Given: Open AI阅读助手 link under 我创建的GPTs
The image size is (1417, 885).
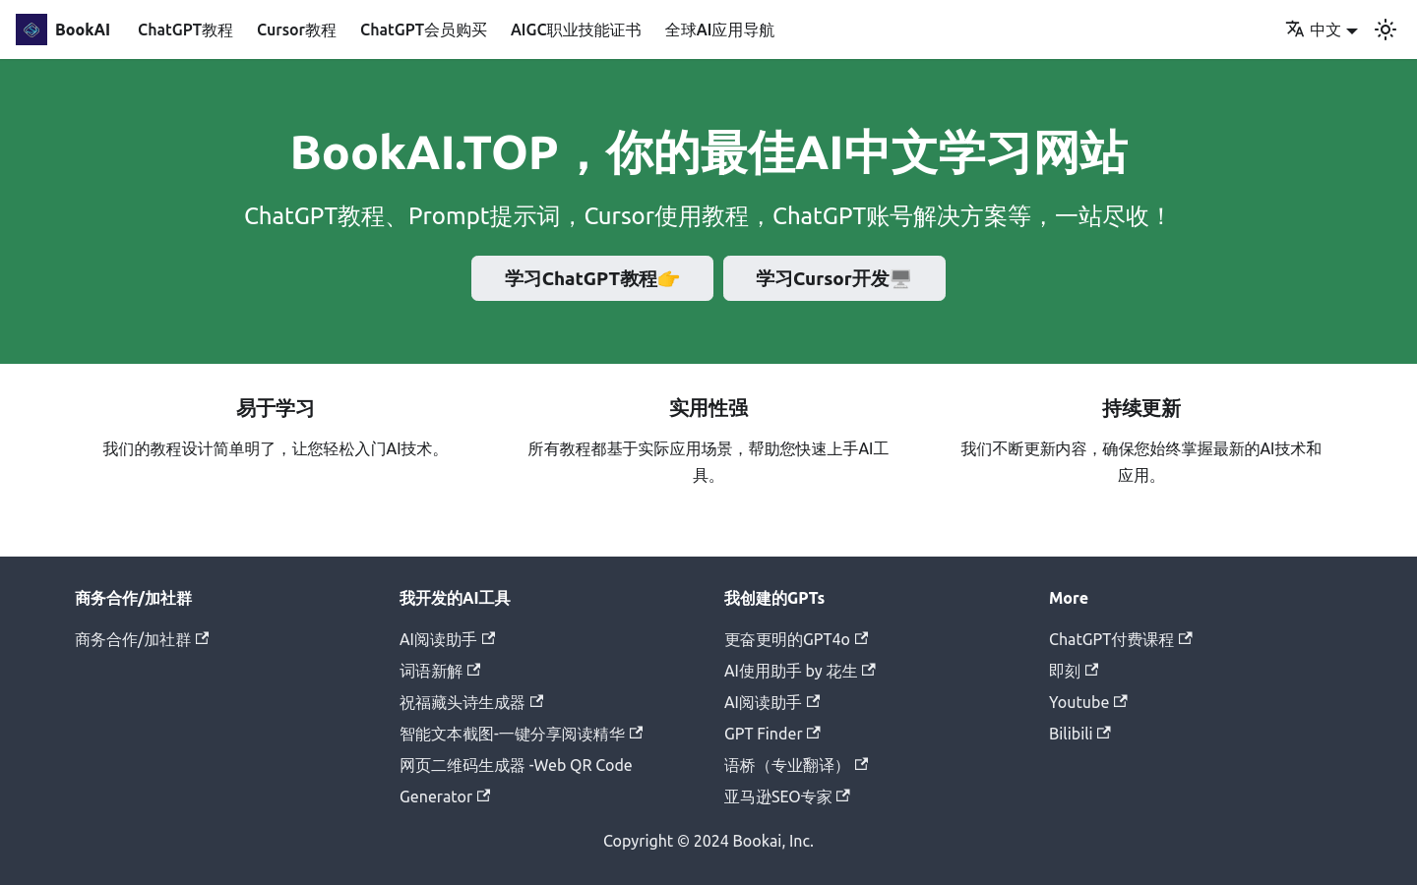Looking at the screenshot, I should click(771, 702).
